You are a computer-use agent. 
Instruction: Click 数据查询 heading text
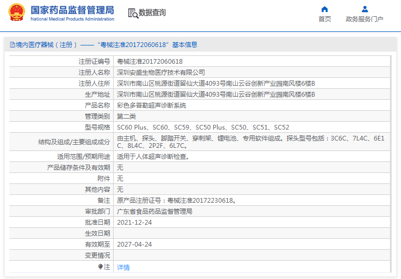(152, 13)
